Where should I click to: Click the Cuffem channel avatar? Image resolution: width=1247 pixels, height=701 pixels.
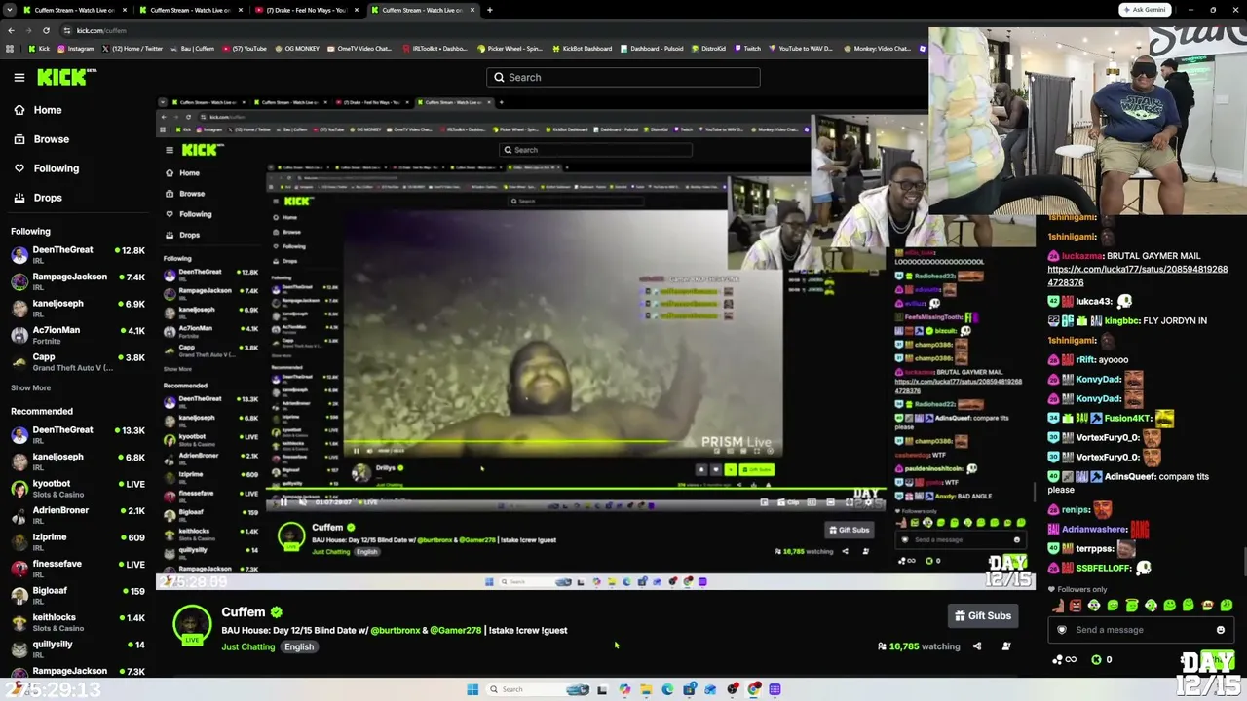(192, 624)
